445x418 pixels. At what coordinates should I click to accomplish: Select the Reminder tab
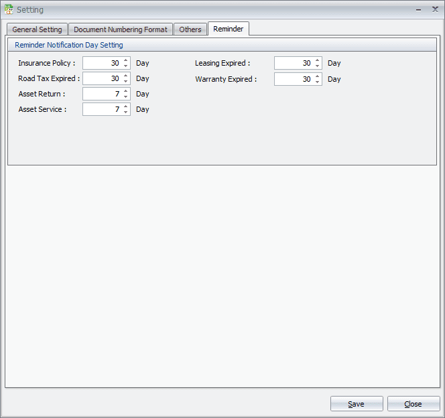[229, 29]
